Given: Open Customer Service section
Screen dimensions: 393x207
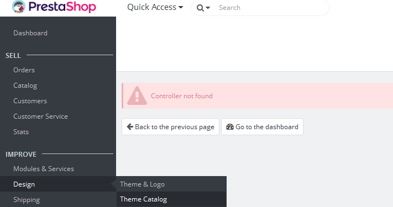Looking at the screenshot, I should (40, 116).
